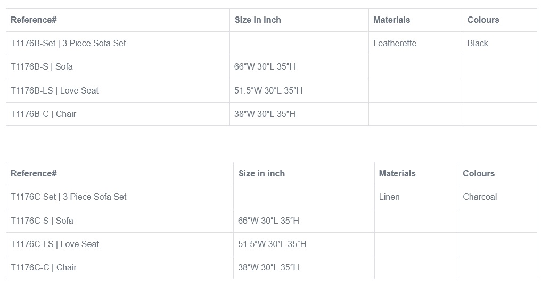Viewport: 541px width, 288px height.
Task: Select the 51.5″W size in the first table
Action: tap(268, 91)
